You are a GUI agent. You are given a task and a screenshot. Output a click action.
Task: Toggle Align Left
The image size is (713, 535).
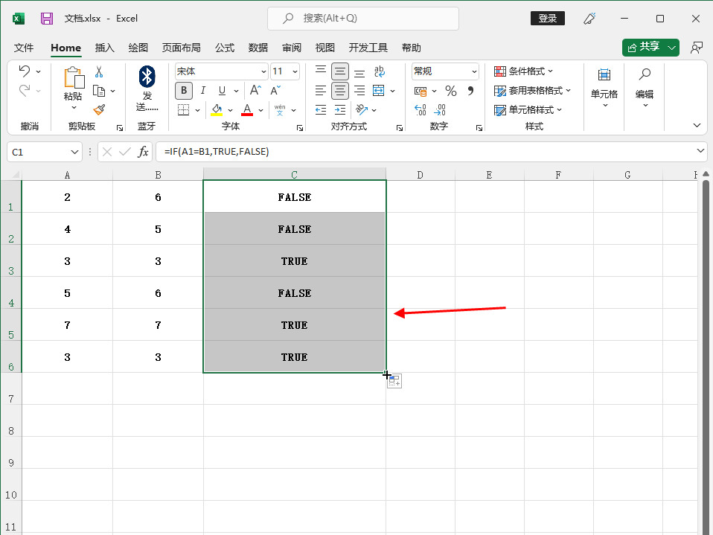coord(321,91)
